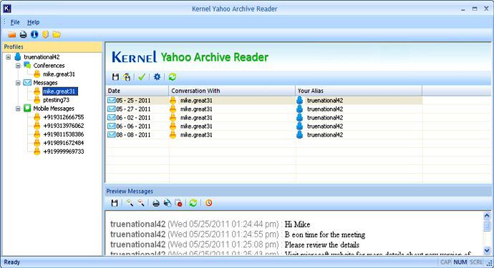Collapse the Messages tree node
Viewport: 494px width, 268px height.
pos(18,83)
